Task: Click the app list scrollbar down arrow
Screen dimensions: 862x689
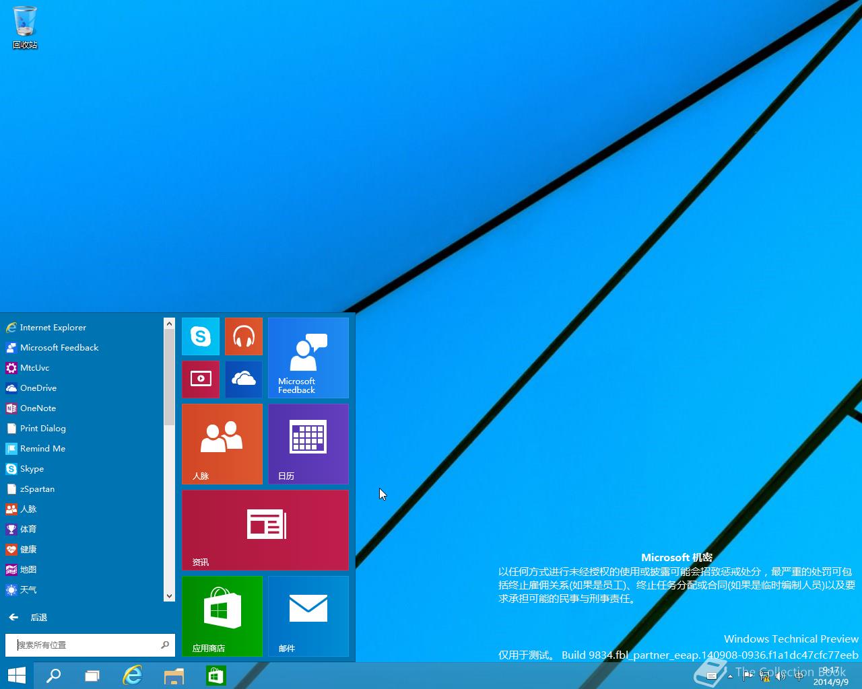Action: point(169,595)
